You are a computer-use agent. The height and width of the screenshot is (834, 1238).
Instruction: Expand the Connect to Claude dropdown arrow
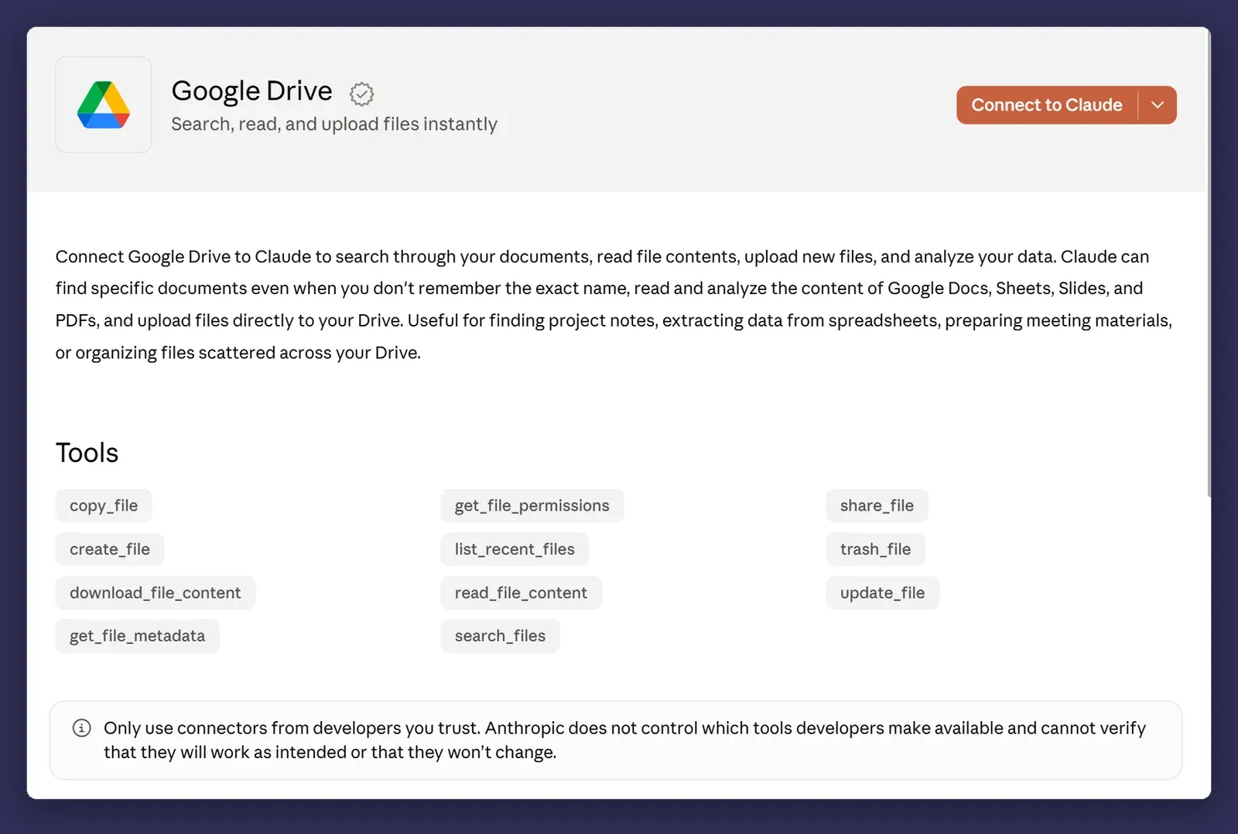(x=1158, y=105)
